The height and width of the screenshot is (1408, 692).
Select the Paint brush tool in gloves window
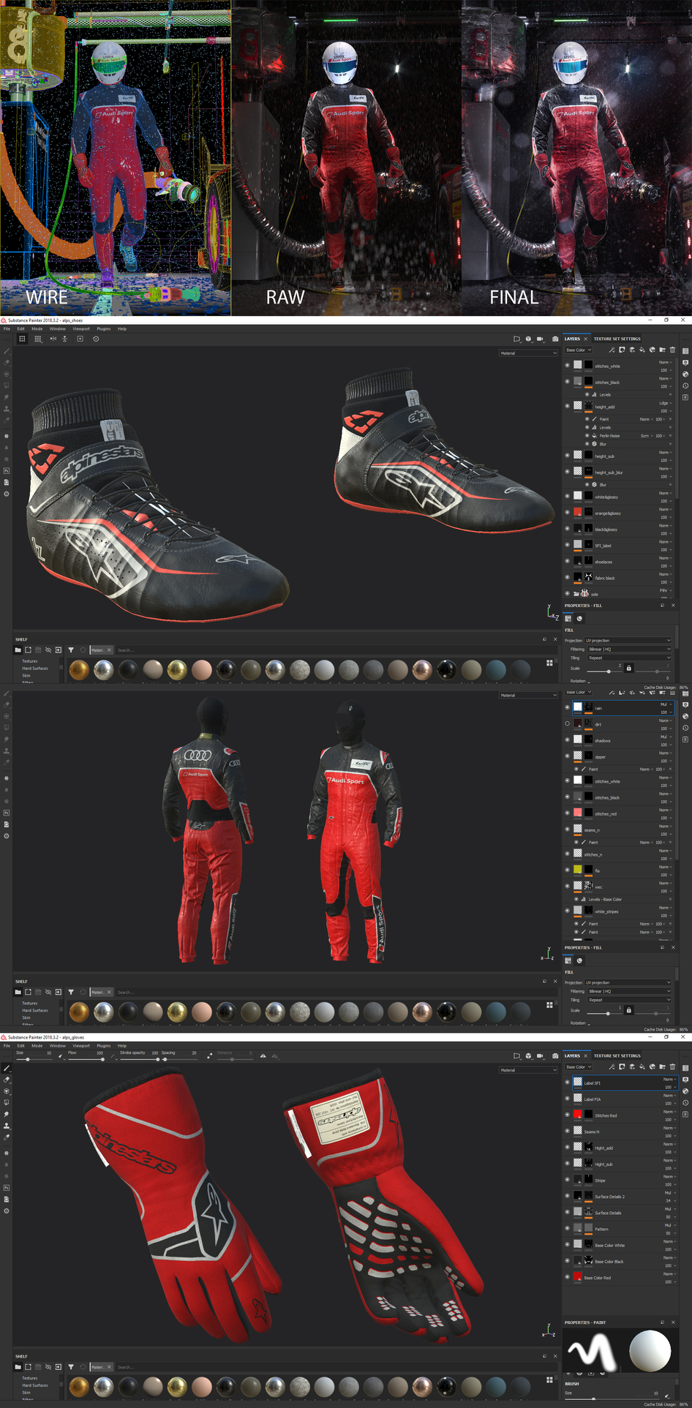(7, 1068)
